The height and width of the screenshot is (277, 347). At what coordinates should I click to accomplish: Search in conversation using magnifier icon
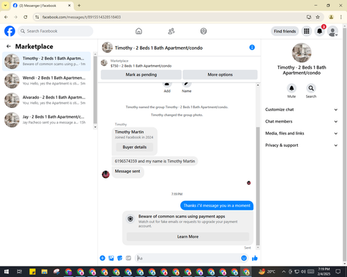[x=311, y=88]
